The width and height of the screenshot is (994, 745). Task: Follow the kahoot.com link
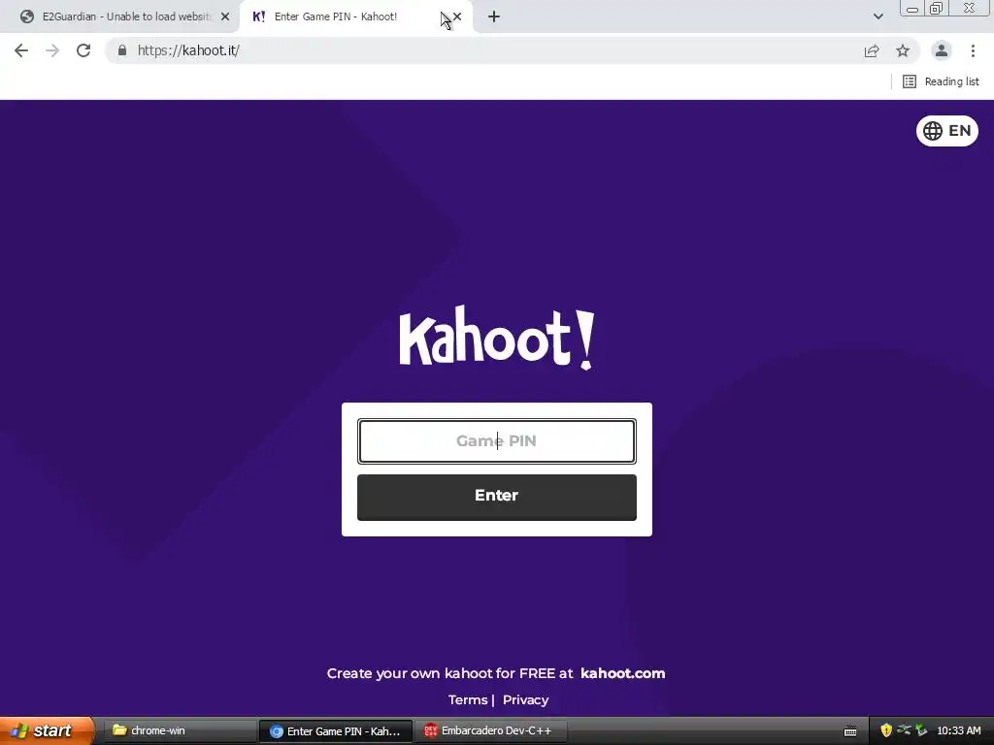(x=622, y=673)
